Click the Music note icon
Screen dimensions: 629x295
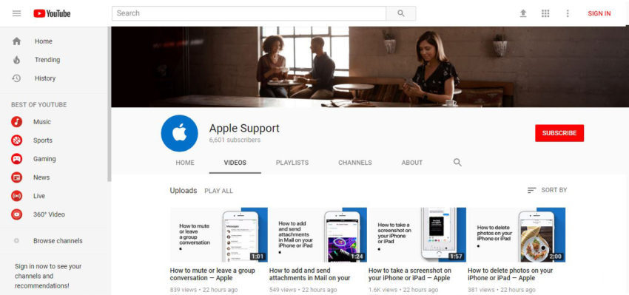(x=16, y=122)
